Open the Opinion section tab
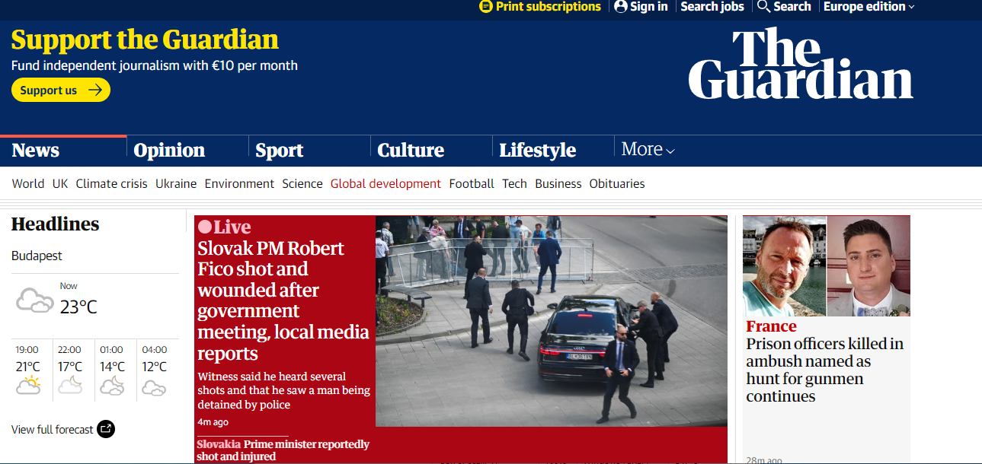 click(169, 151)
